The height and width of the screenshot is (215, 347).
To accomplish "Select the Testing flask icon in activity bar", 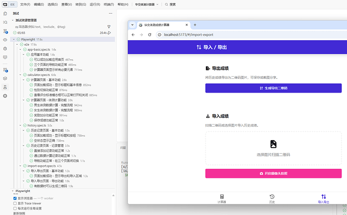I will (x=5, y=87).
